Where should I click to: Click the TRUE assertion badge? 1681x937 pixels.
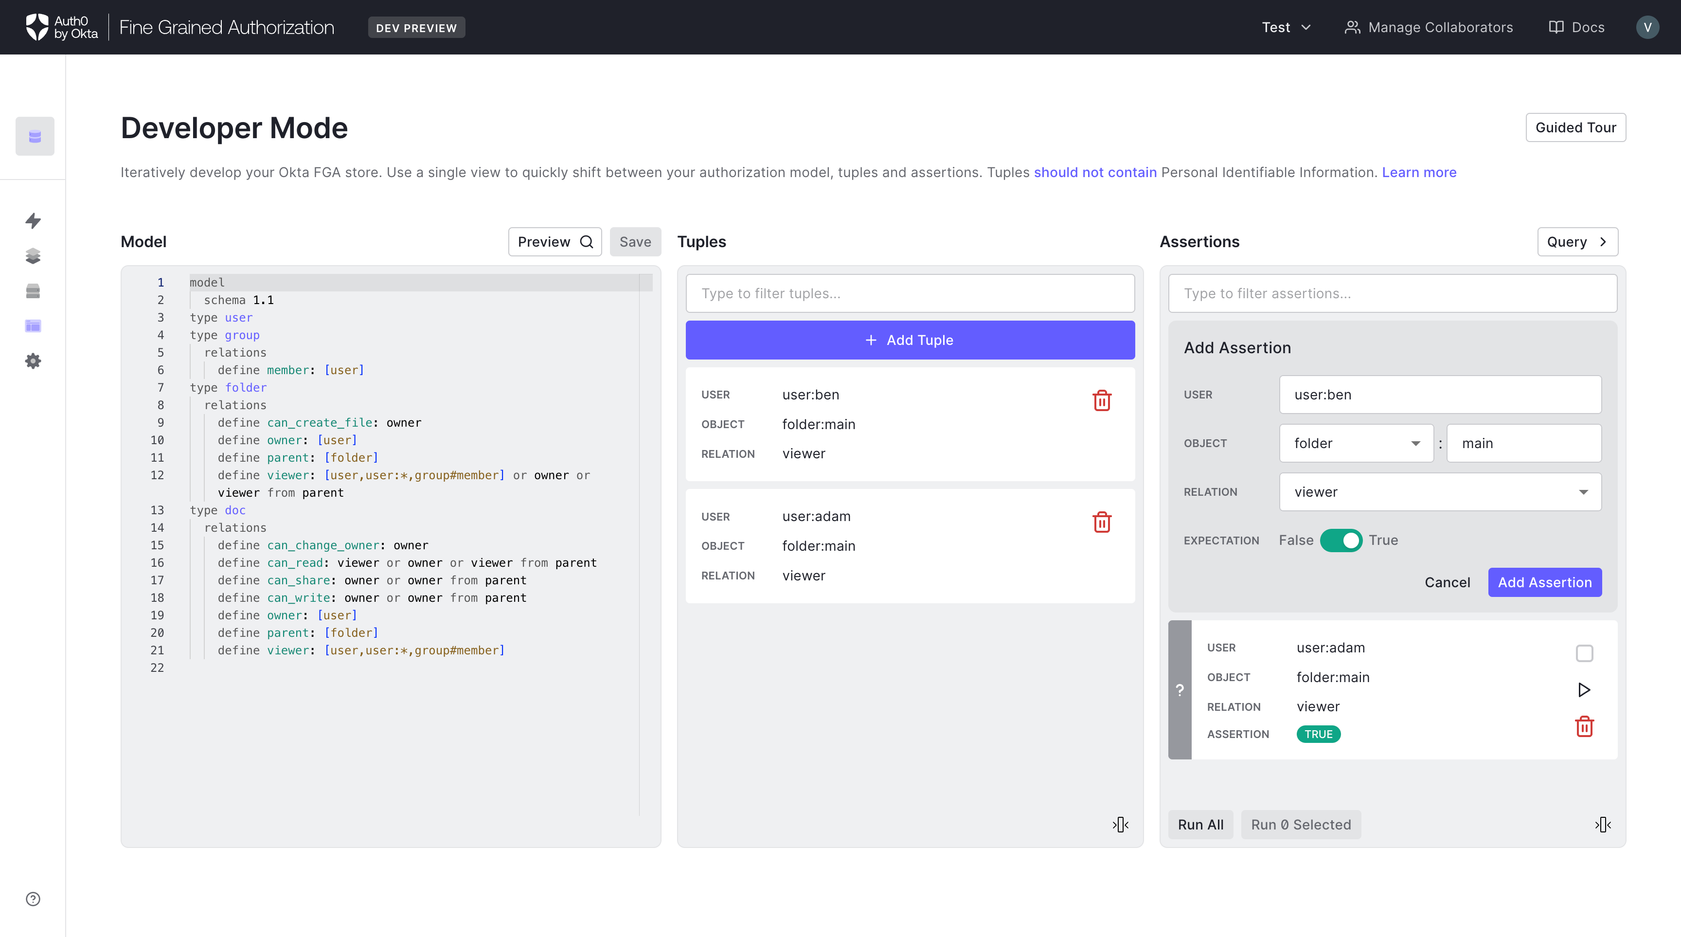(1318, 734)
